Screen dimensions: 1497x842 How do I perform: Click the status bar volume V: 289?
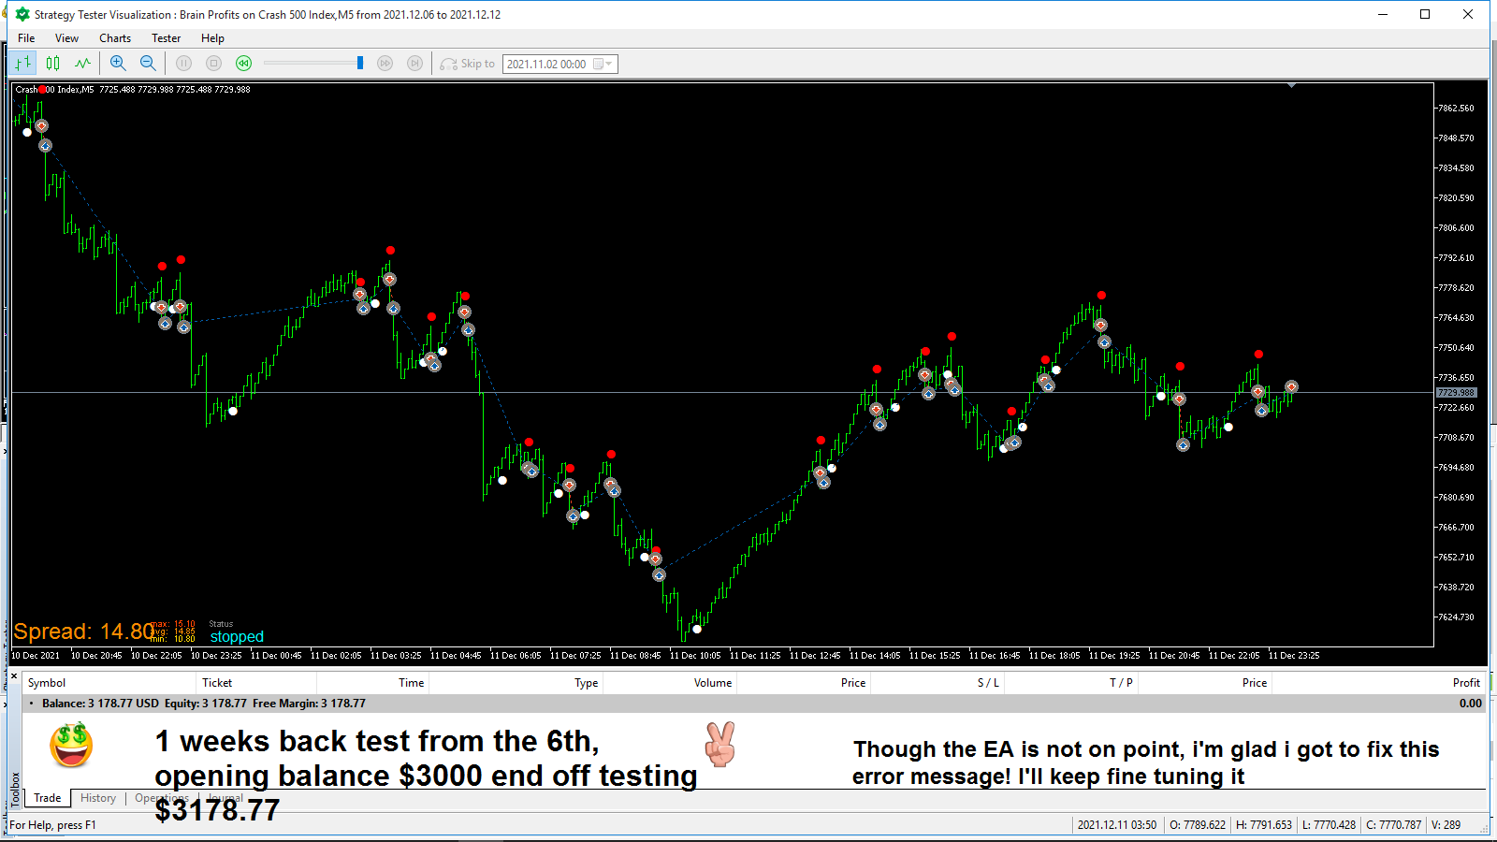[1446, 825]
